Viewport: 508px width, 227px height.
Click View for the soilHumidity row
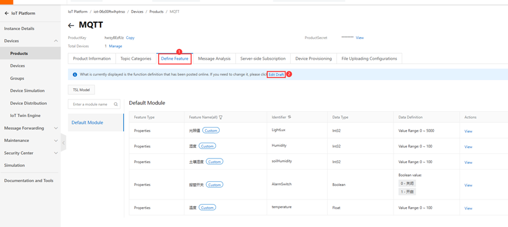pos(468,163)
